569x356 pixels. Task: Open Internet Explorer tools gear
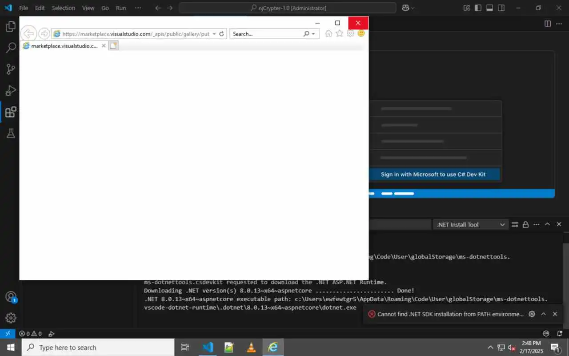tap(350, 33)
